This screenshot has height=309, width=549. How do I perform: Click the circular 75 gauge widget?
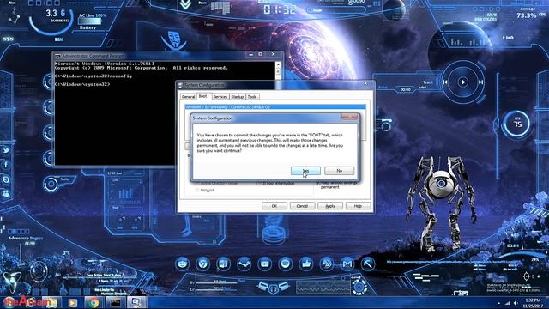click(517, 124)
